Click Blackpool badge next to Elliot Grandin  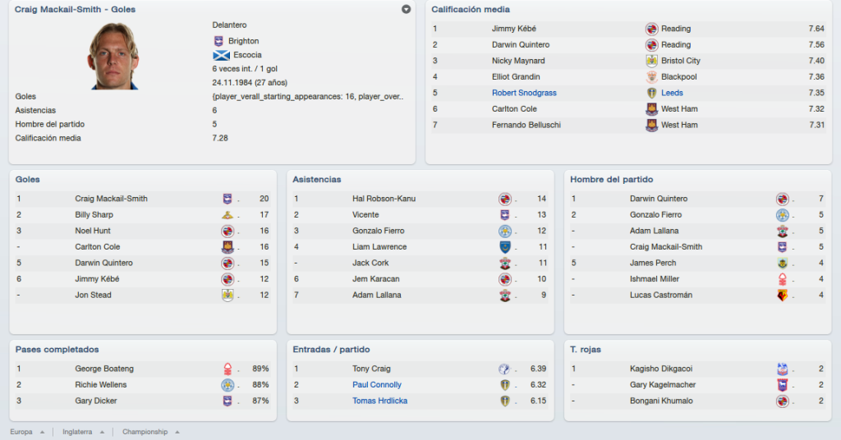click(x=651, y=77)
